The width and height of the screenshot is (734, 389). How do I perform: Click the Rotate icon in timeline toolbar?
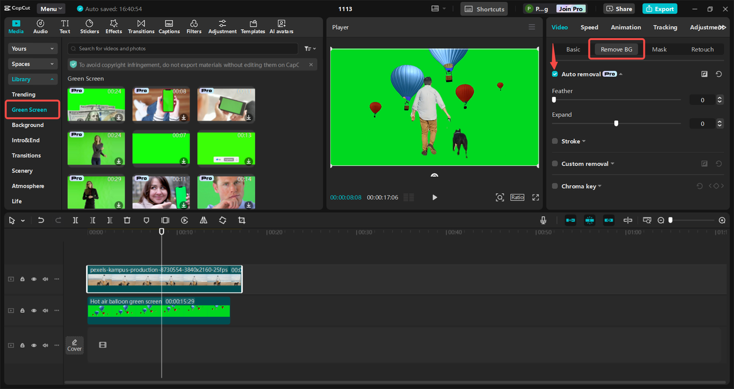click(222, 220)
